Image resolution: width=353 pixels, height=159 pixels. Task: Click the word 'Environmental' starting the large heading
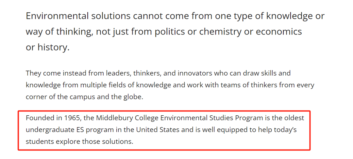[x=54, y=16]
